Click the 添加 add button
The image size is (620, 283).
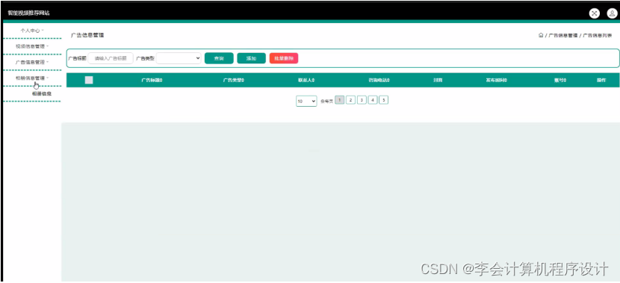[252, 58]
